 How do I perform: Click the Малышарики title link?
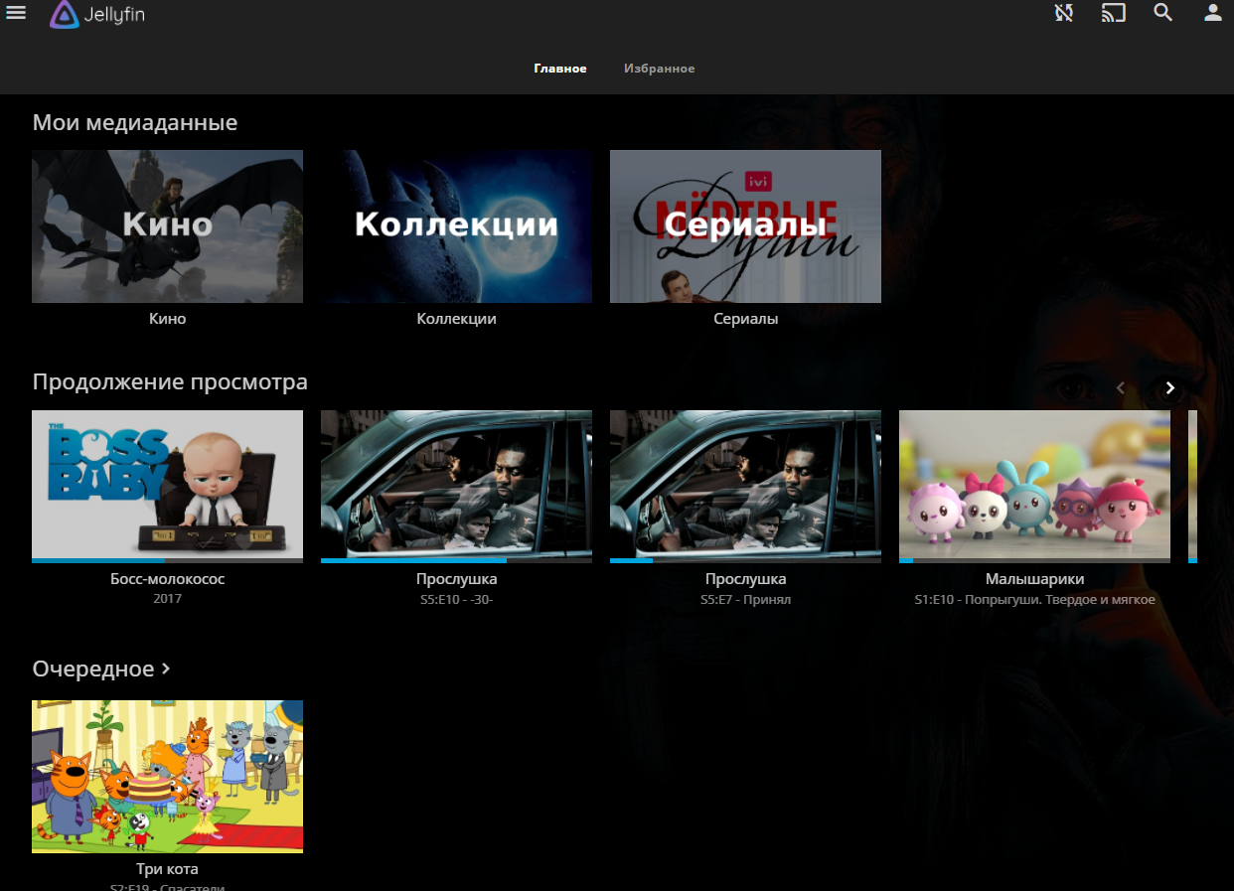tap(1034, 579)
